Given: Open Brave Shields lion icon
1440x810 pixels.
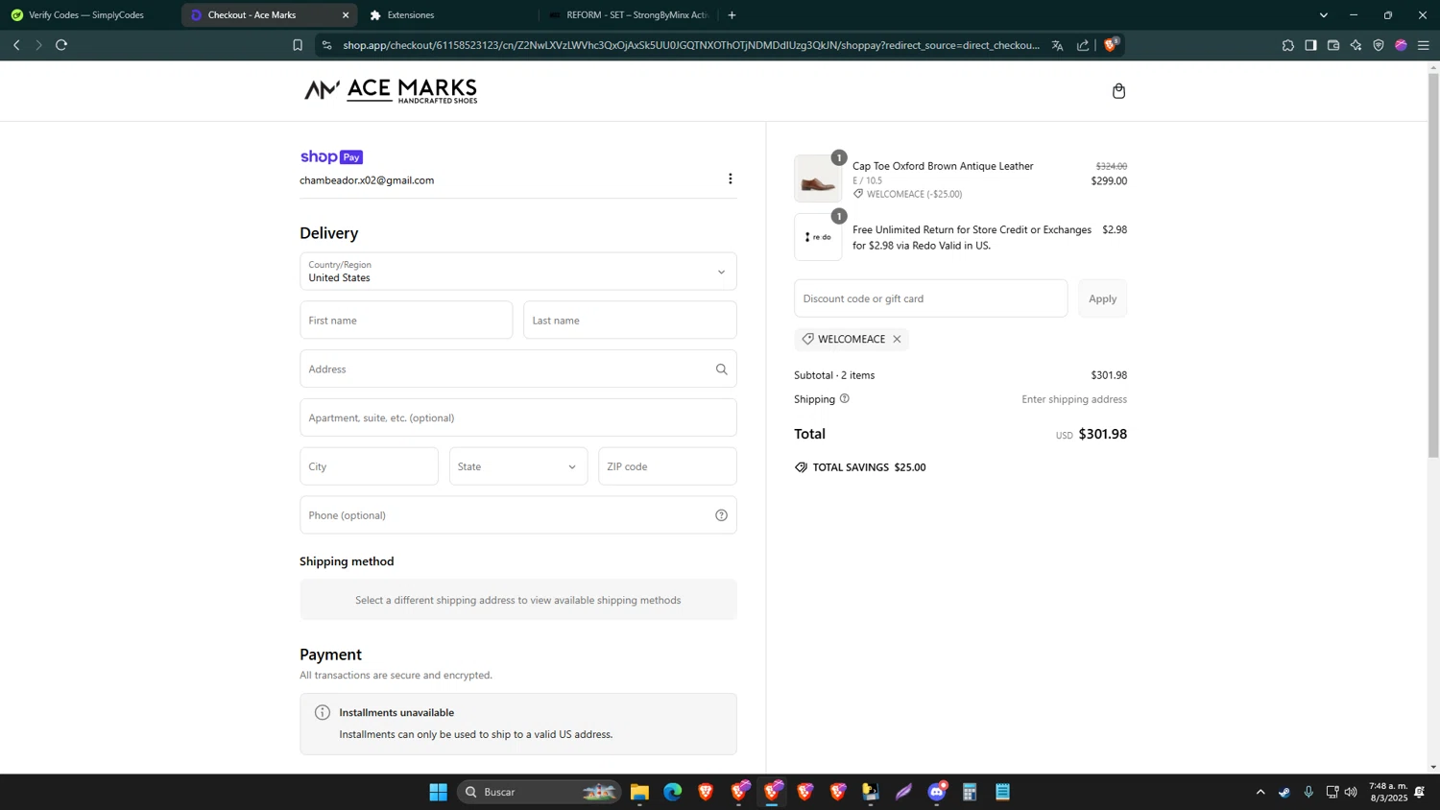Looking at the screenshot, I should [1111, 44].
